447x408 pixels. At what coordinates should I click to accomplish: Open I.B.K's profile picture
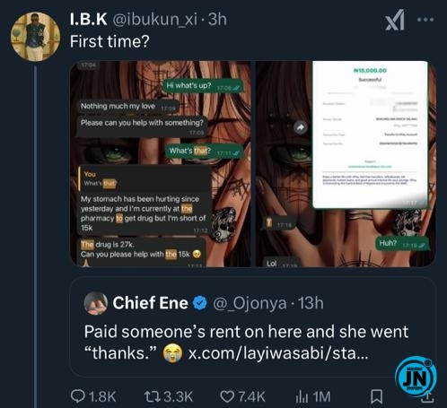pos(35,37)
